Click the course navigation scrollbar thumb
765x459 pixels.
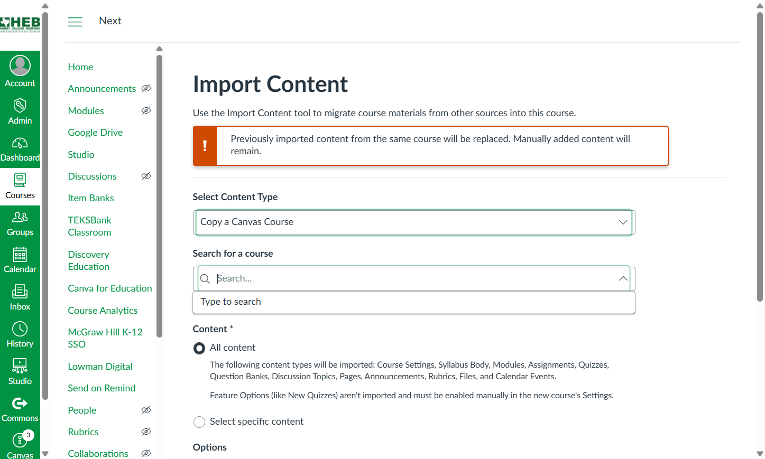(159, 196)
